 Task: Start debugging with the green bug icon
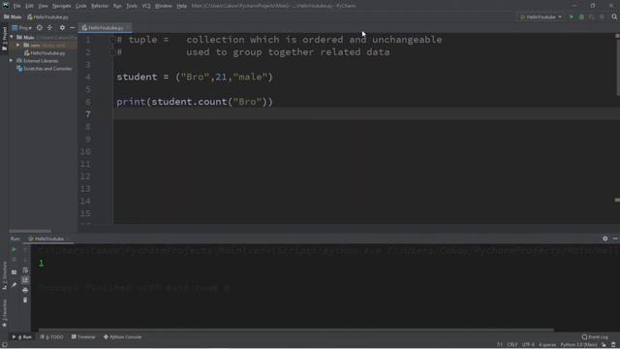pyautogui.click(x=581, y=17)
